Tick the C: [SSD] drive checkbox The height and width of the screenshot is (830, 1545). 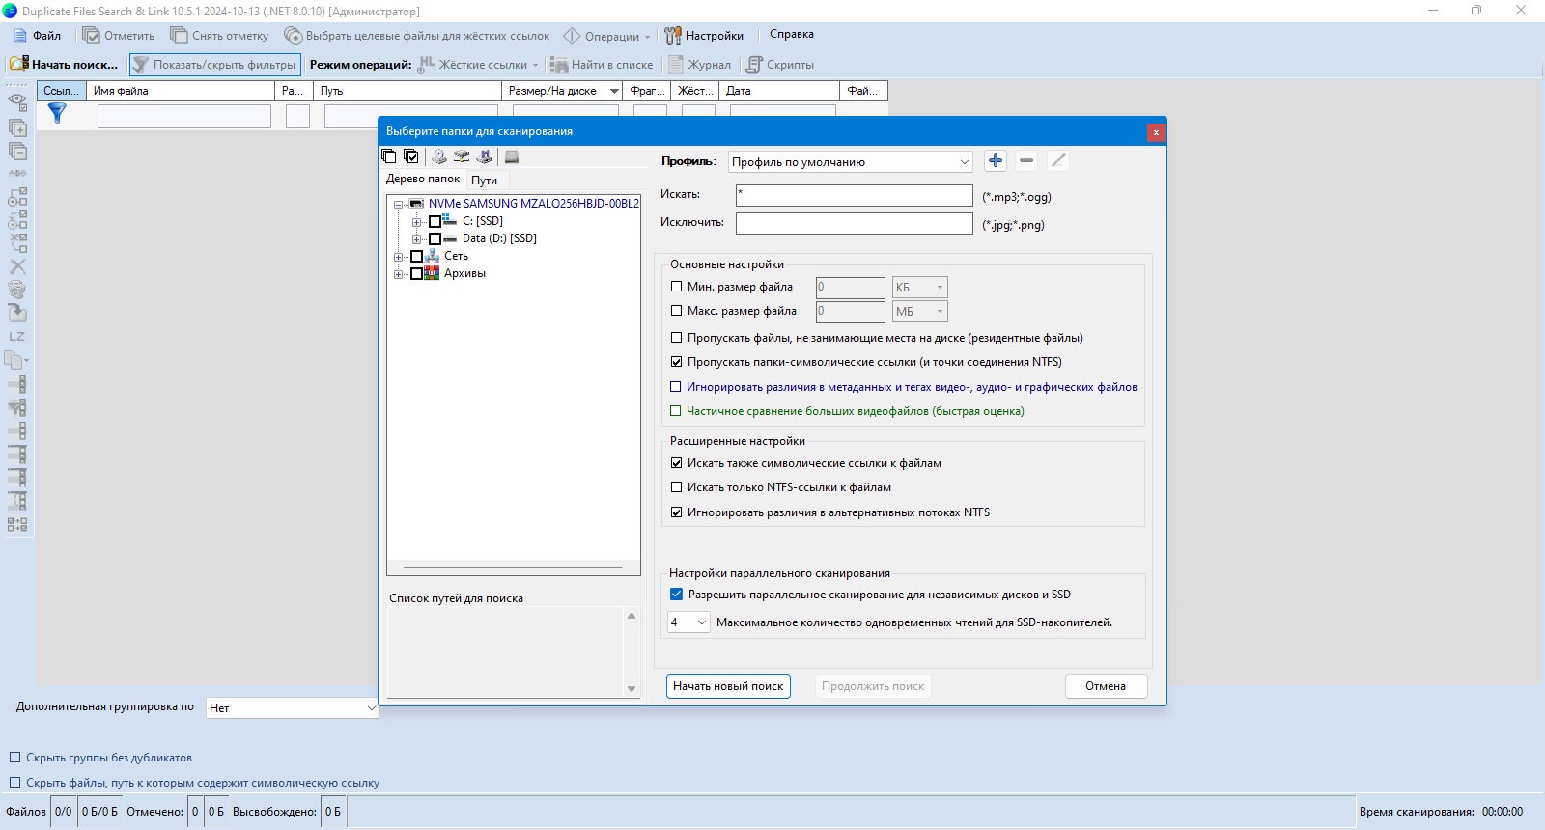pos(435,221)
